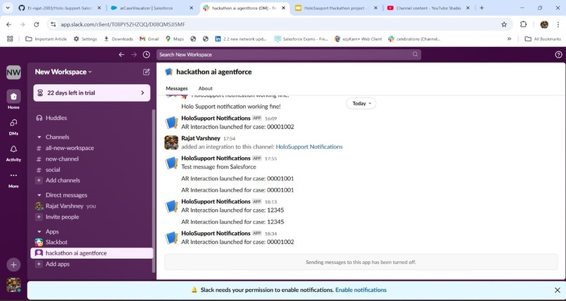Open the Activity bell view

(13, 152)
